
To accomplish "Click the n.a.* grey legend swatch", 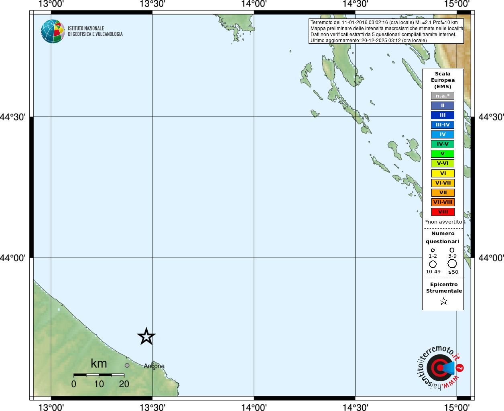I will click(443, 96).
